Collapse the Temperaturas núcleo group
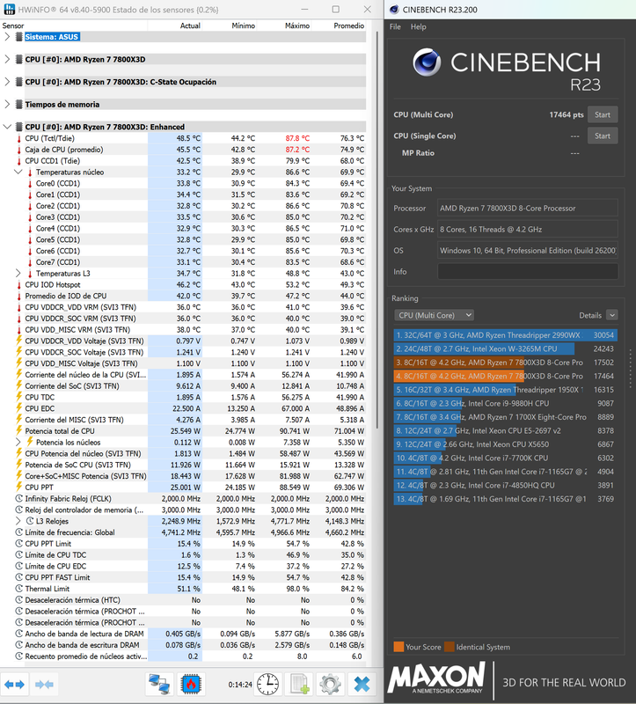The width and height of the screenshot is (636, 704). click(18, 172)
